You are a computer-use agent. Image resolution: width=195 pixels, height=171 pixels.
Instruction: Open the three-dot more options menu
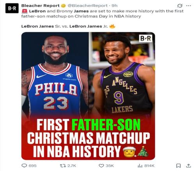point(188,6)
